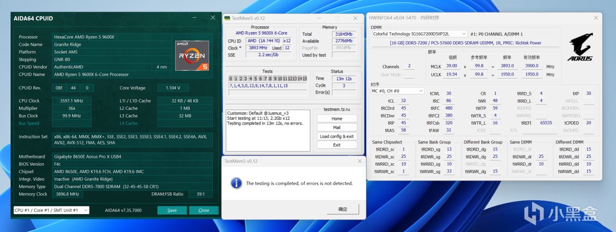The height and width of the screenshot is (232, 616).
Task: Click the Exit button in TestMem5
Action: 337,145
